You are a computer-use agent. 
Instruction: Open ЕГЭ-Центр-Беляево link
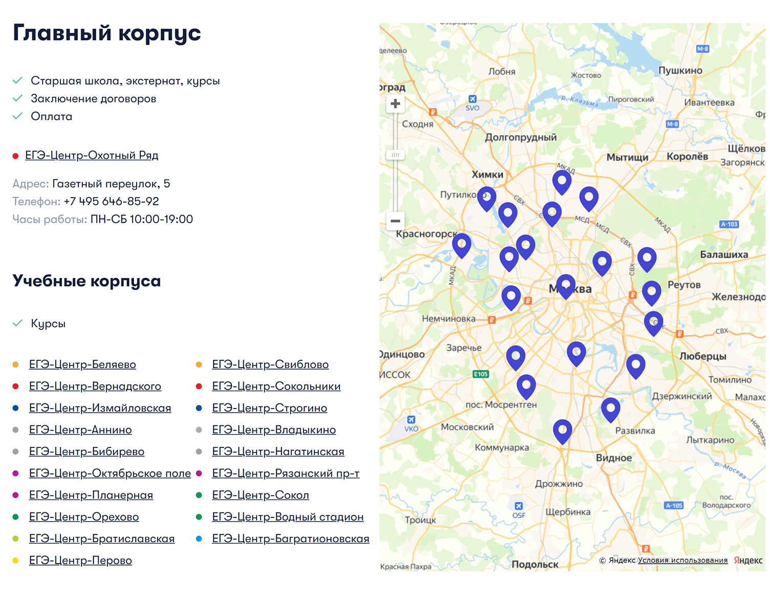(x=82, y=364)
